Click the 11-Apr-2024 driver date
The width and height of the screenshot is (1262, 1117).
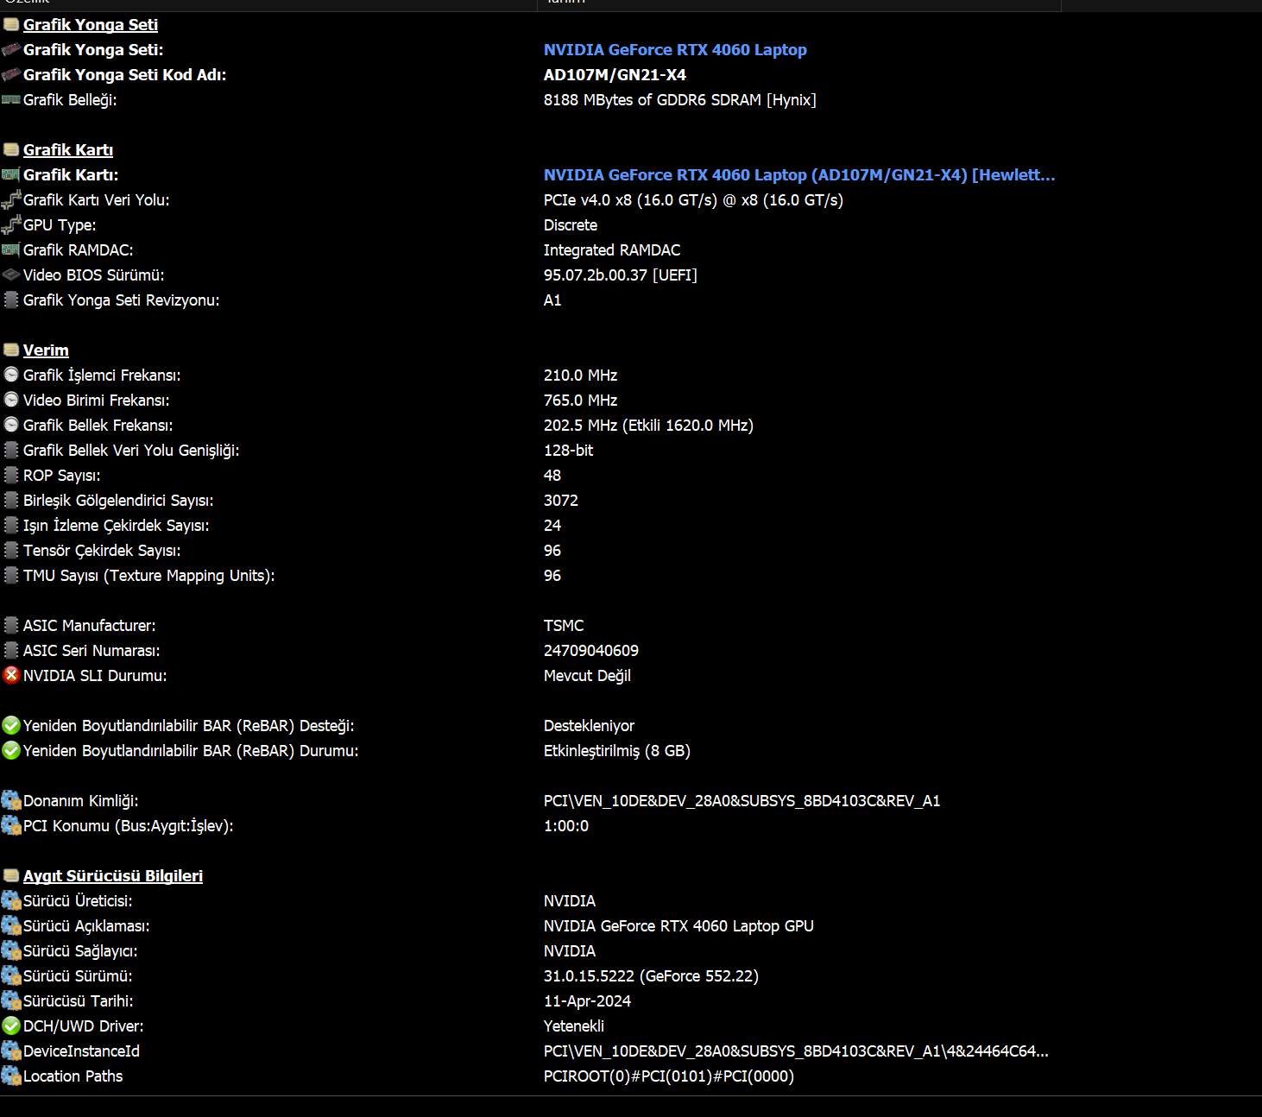click(587, 1001)
